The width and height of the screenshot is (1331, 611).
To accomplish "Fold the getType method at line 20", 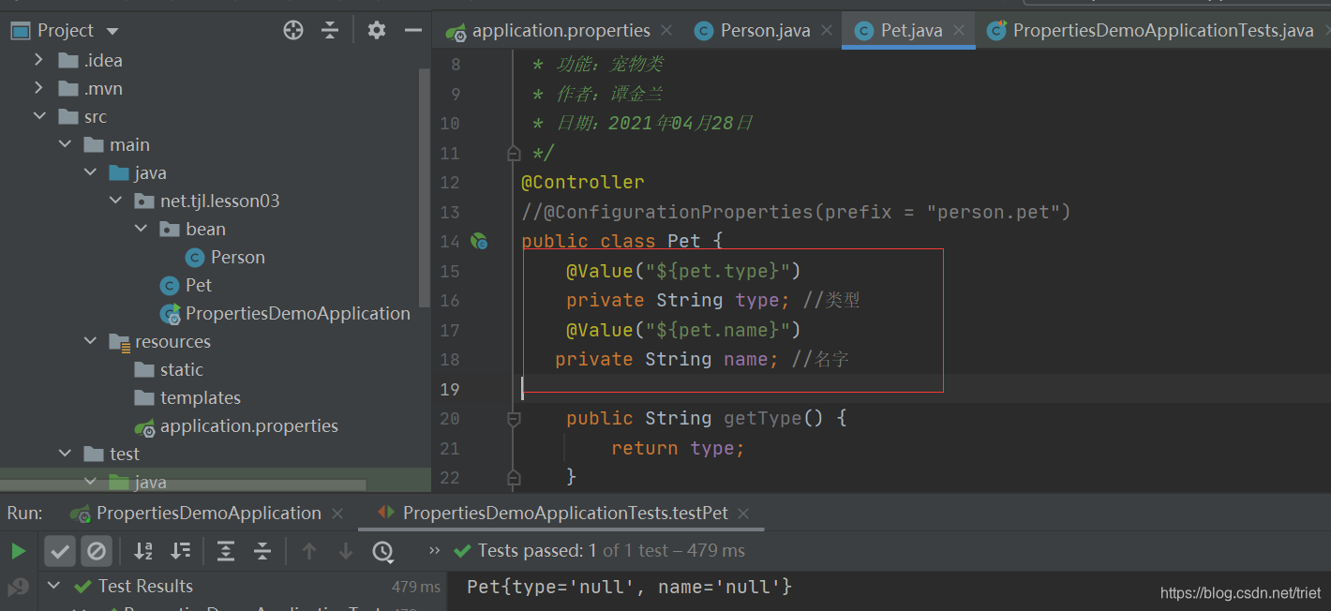I will (513, 419).
